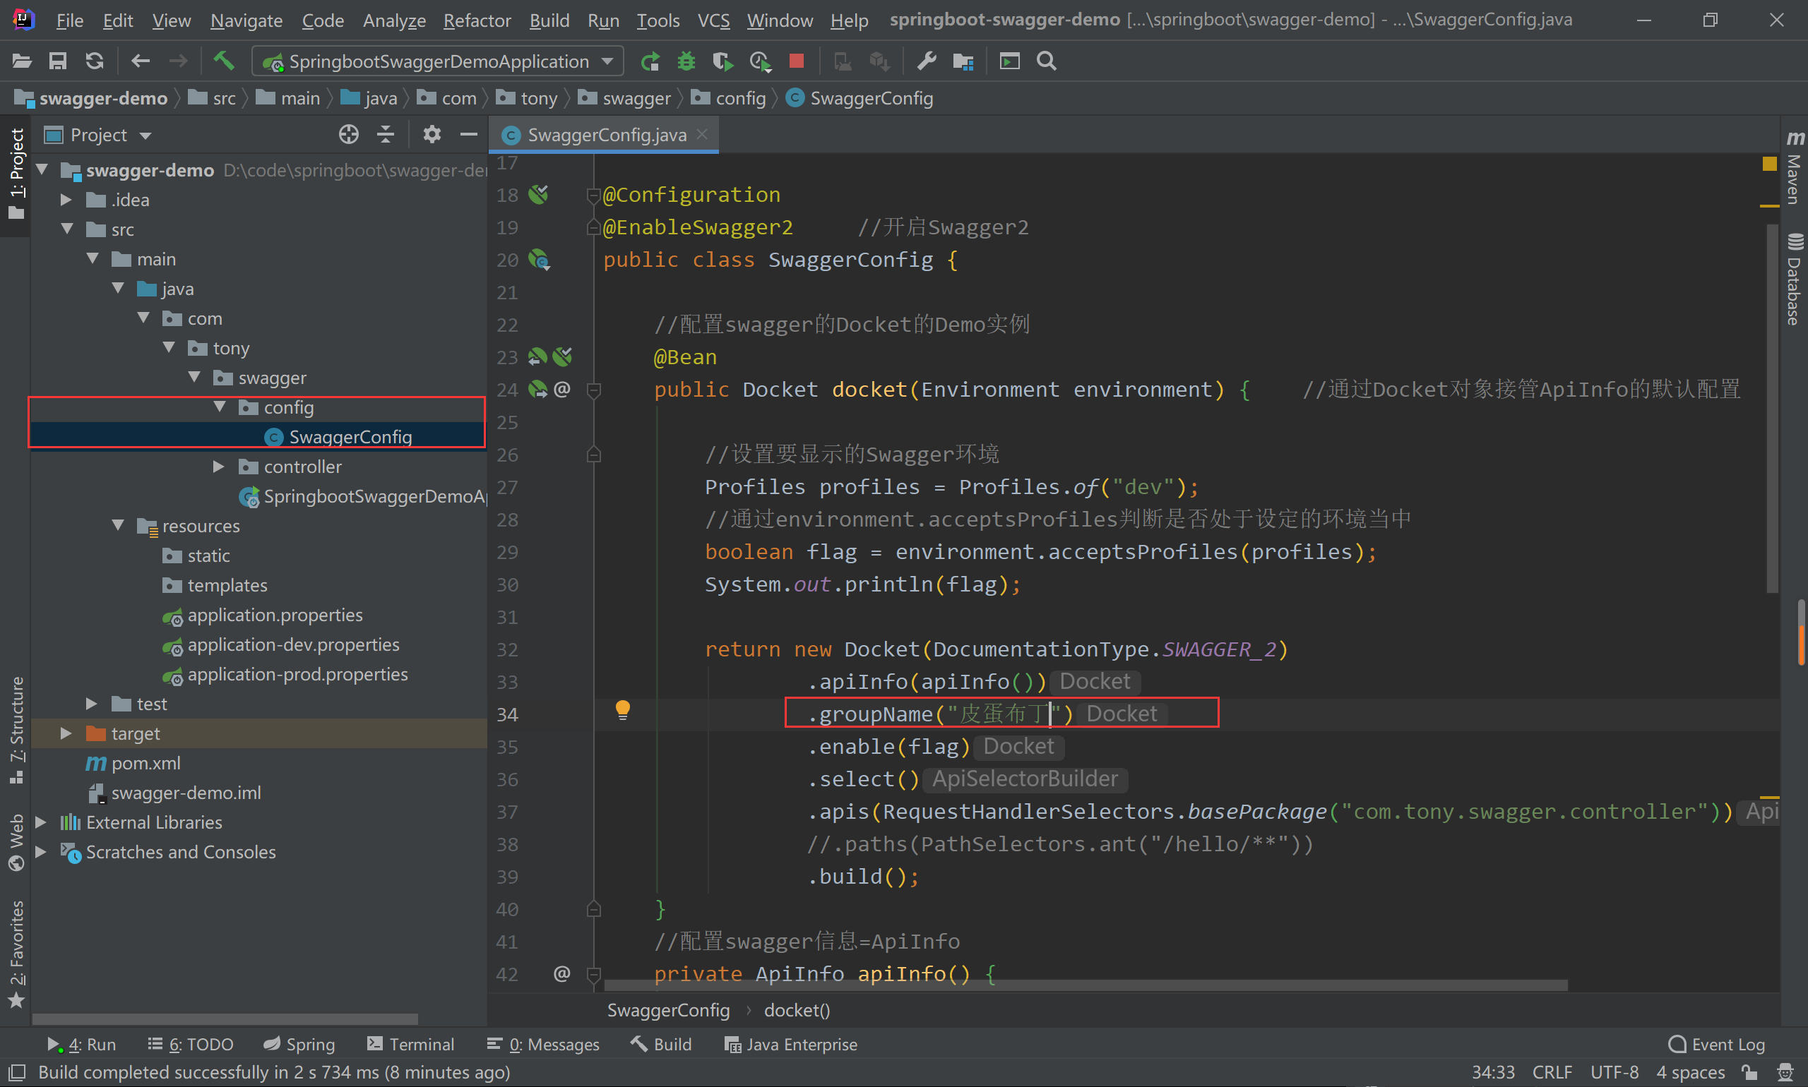Click the editor vertical scrollbar
Viewport: 1808px width, 1087px height.
pyautogui.click(x=1773, y=409)
